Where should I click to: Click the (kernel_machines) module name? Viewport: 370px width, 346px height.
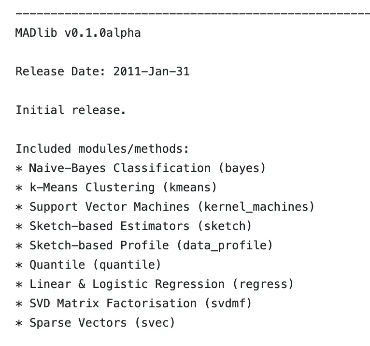256,207
